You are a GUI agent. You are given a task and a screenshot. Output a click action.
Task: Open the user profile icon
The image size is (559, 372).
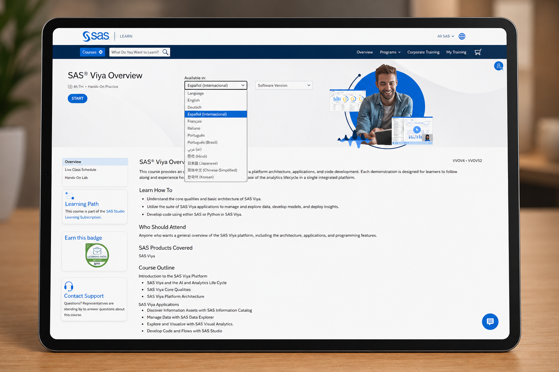coord(499,66)
